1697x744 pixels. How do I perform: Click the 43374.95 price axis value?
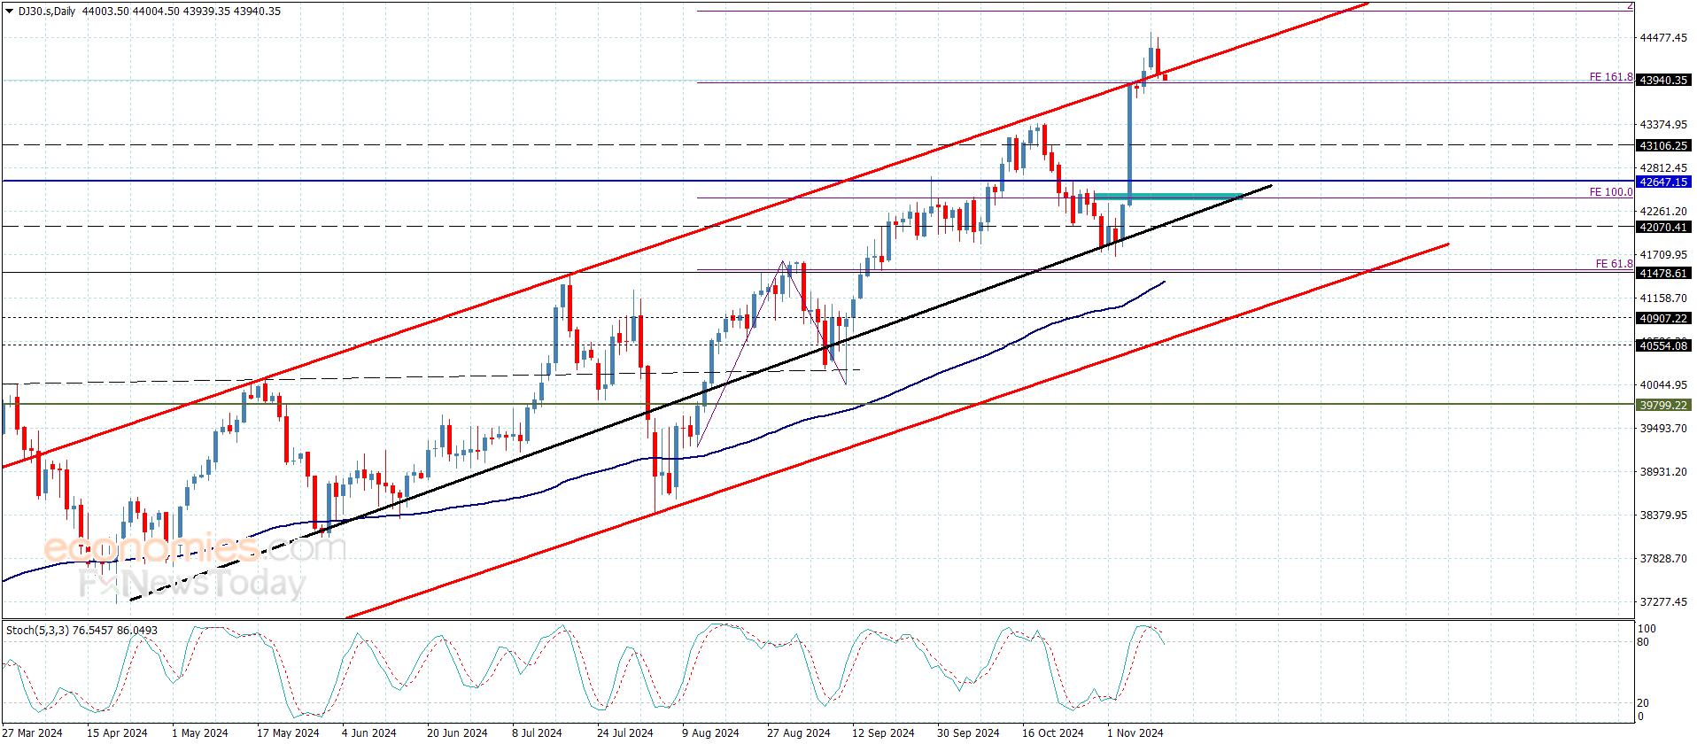tap(1663, 125)
